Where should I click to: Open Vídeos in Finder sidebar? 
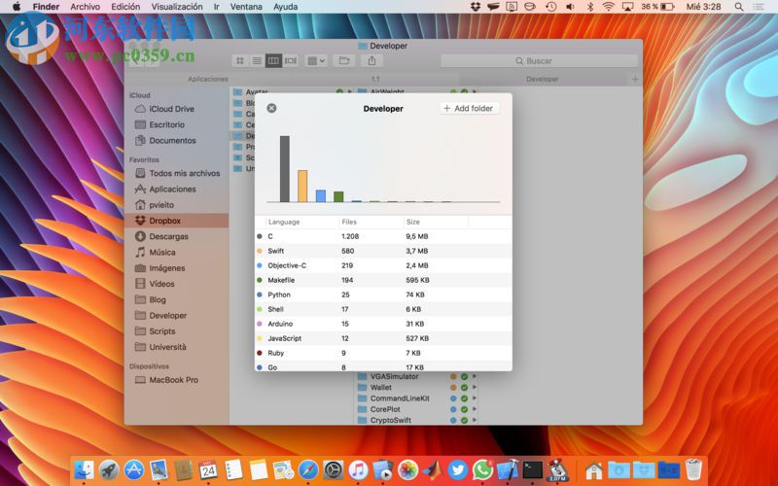161,284
